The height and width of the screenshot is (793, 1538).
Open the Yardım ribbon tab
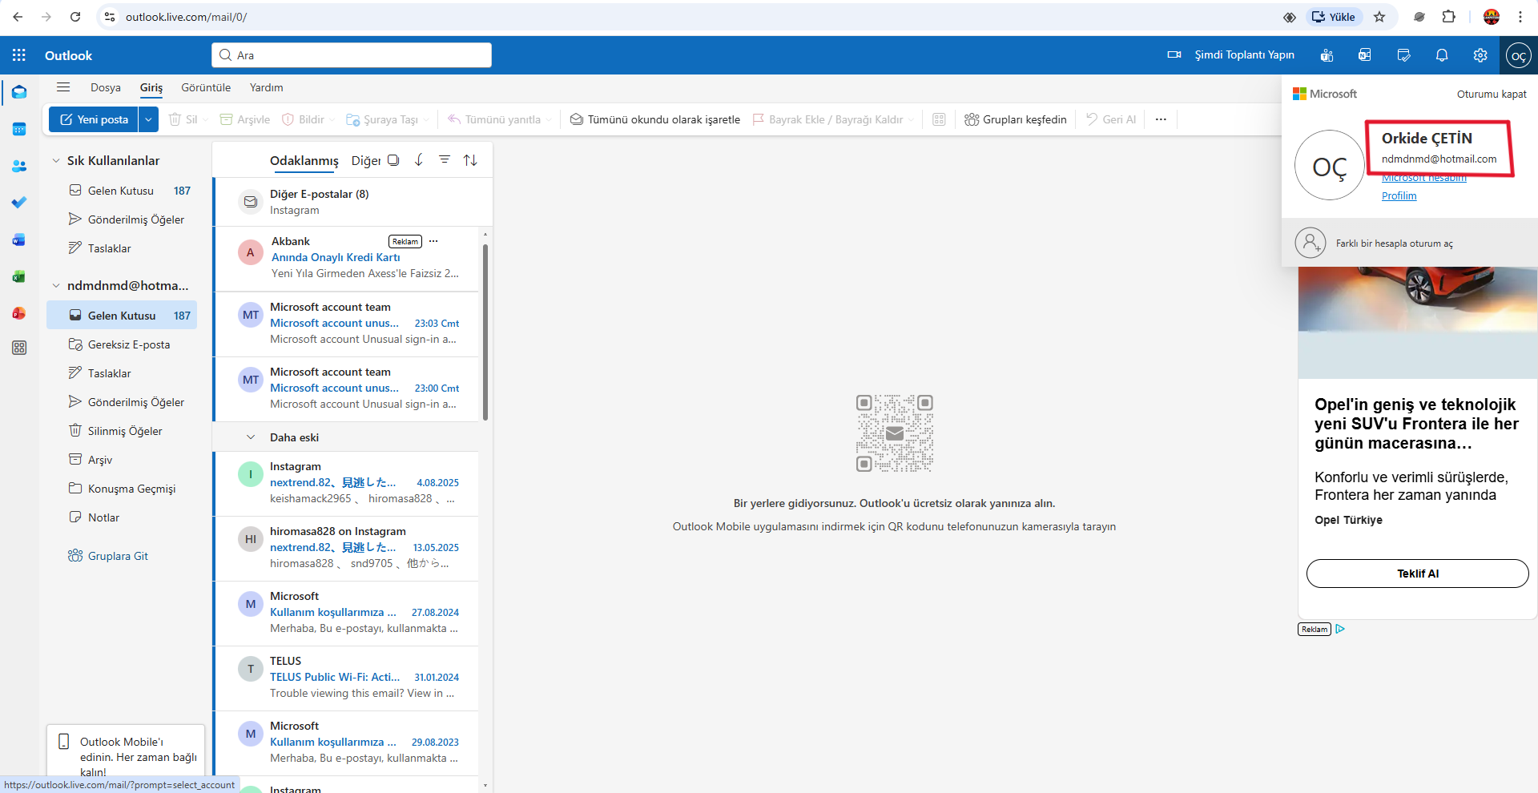coord(266,87)
